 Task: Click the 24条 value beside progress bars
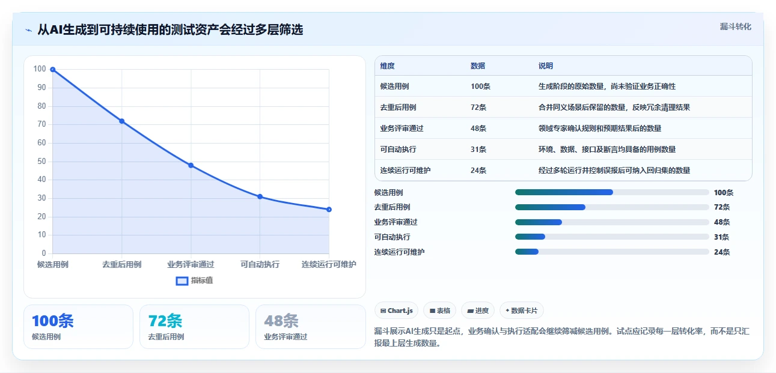[722, 252]
